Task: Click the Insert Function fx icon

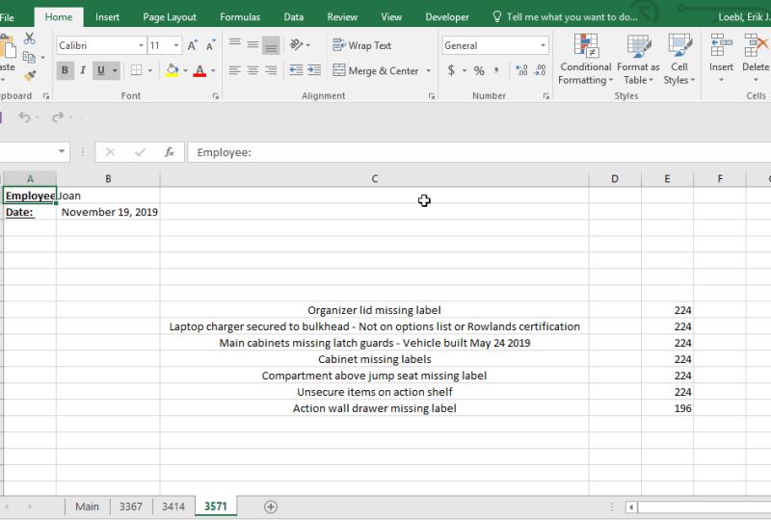Action: click(170, 152)
